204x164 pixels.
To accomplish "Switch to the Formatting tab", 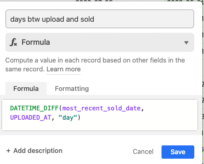I will pos(72,89).
